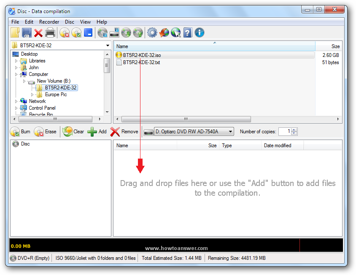Click the blue square icon in toolbar
356x275 pixels.
click(88, 33)
